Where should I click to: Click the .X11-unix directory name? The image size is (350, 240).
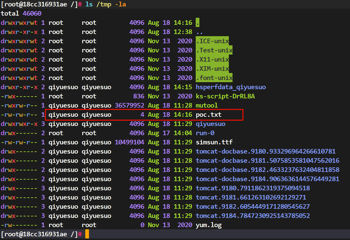[x=212, y=59]
